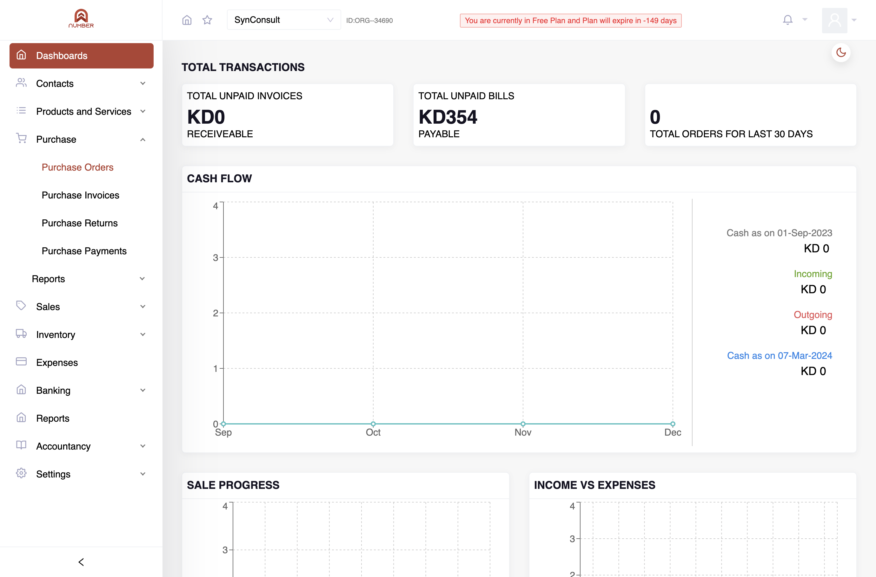The width and height of the screenshot is (876, 577).
Task: Expand the Contacts menu
Action: (x=81, y=83)
